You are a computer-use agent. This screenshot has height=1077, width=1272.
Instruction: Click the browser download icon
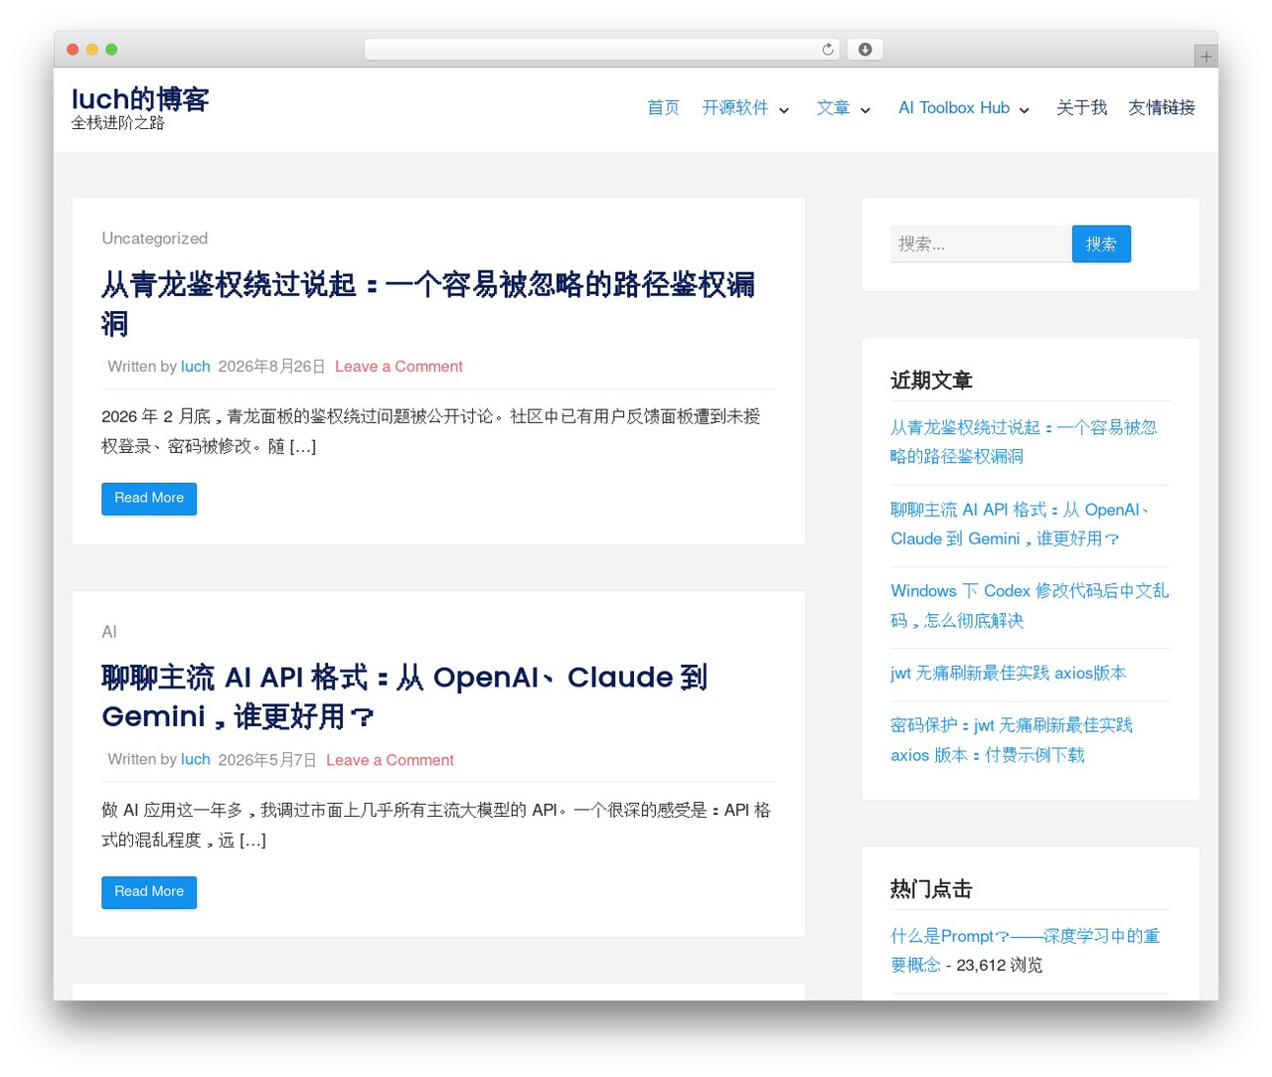(865, 50)
